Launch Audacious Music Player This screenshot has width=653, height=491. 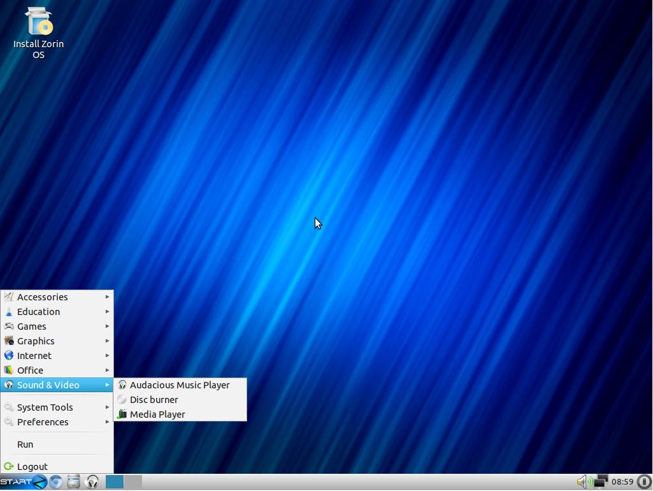pos(179,385)
